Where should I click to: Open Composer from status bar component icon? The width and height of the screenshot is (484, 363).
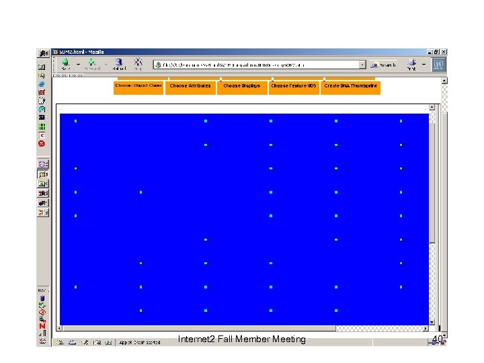(x=85, y=342)
